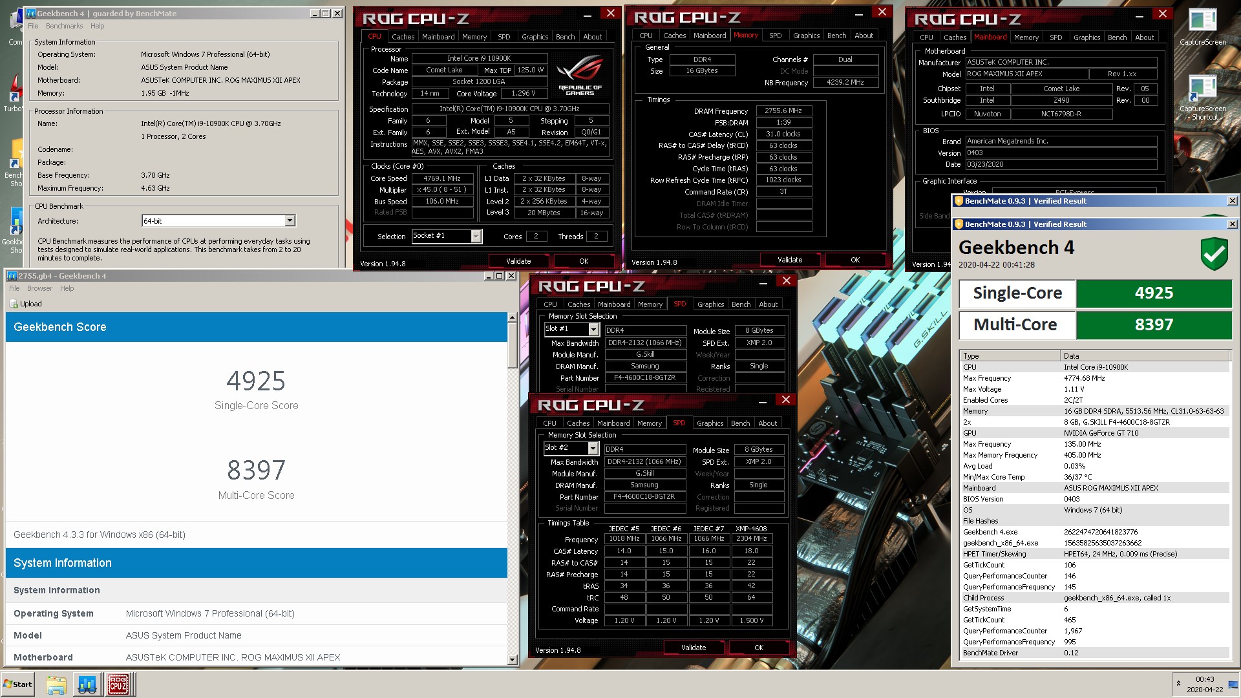Open Browser menu in 2755.gb4 window
This screenshot has width=1241, height=698.
coord(39,288)
